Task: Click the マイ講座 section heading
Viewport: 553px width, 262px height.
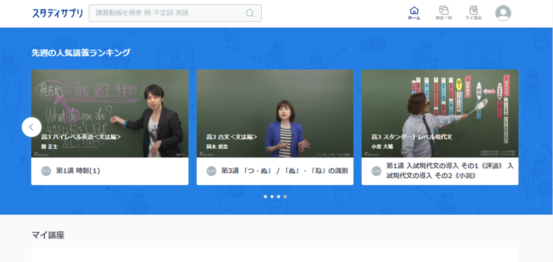Action: [48, 235]
